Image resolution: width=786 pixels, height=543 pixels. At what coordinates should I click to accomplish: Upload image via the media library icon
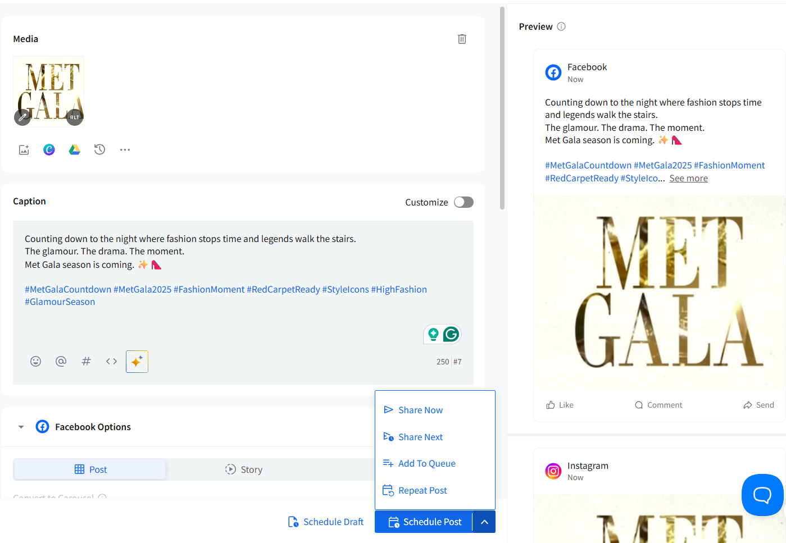pyautogui.click(x=24, y=149)
